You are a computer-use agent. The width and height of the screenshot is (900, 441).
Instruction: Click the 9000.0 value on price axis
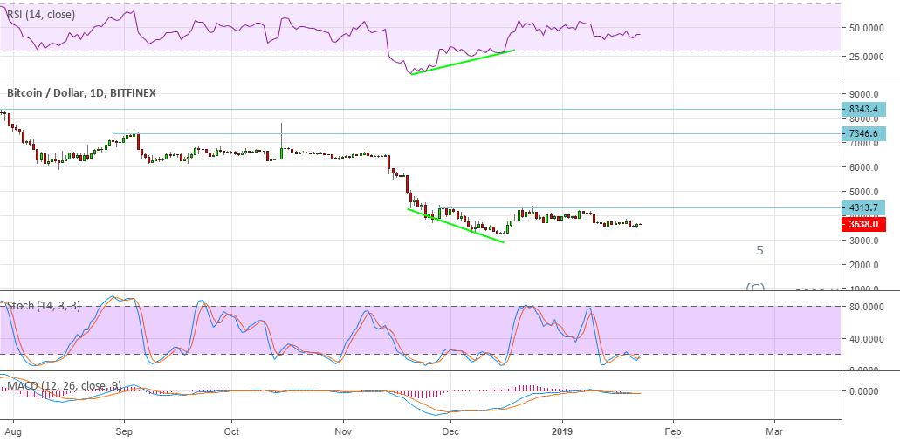pos(862,94)
